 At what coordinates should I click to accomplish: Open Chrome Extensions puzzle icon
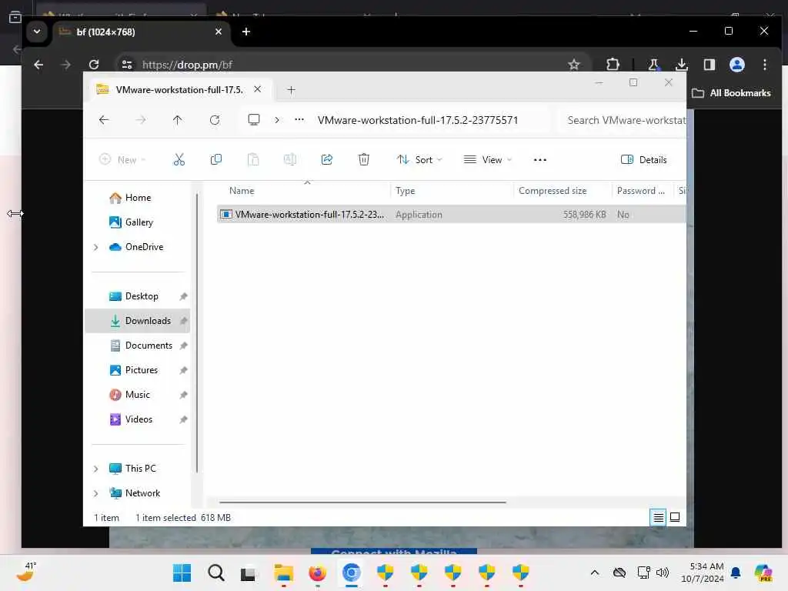[x=613, y=65]
